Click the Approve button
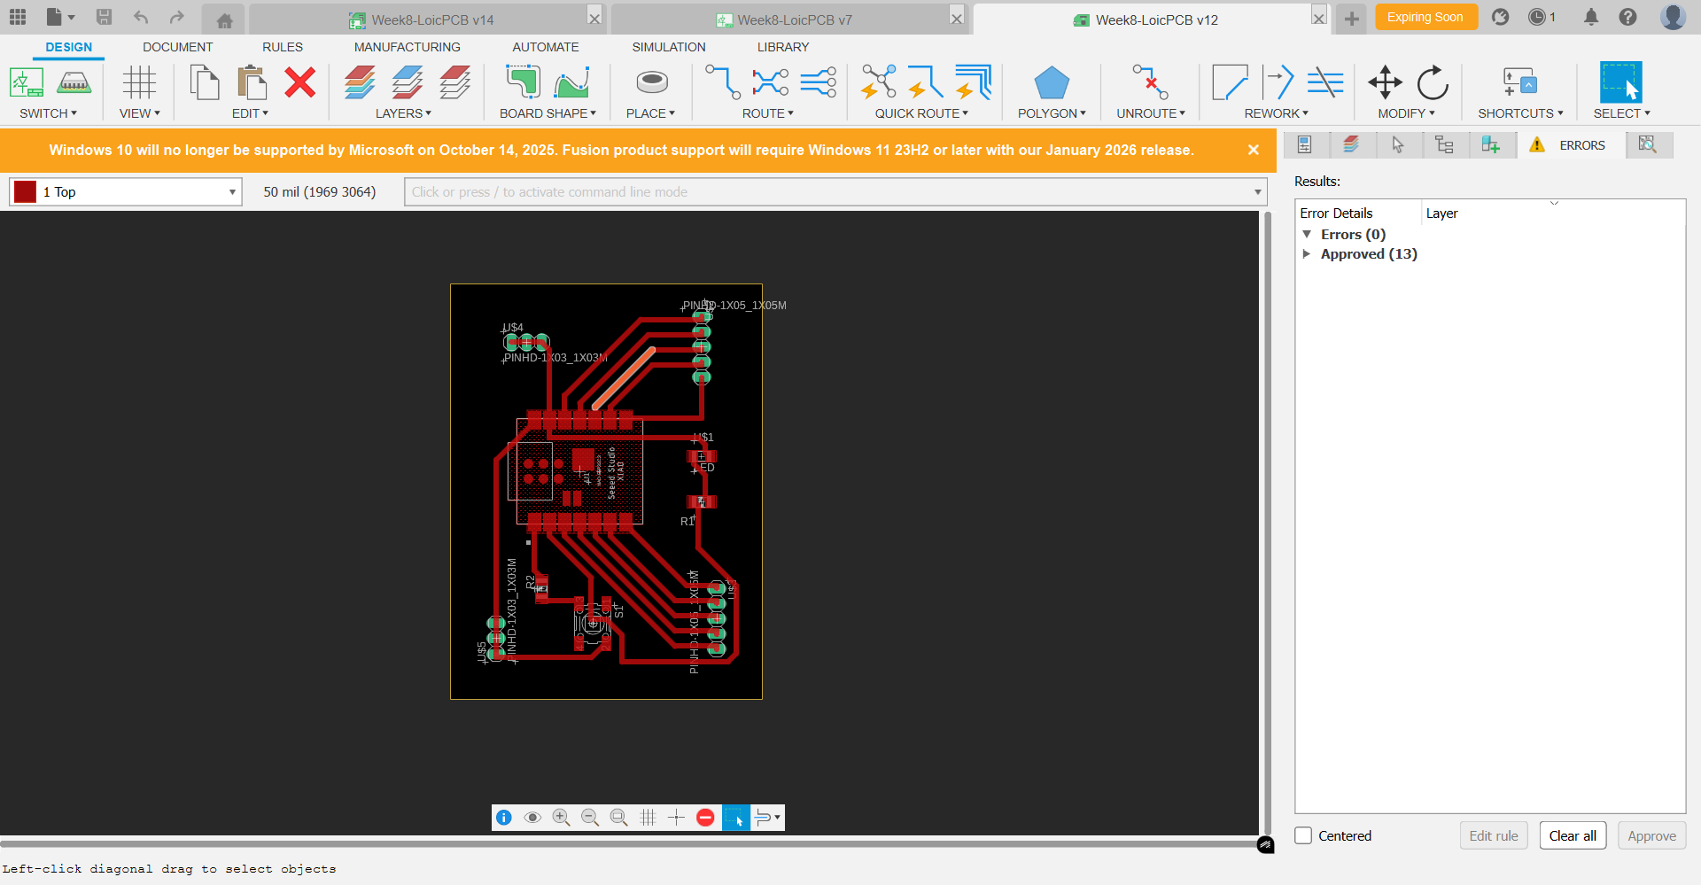Screen dimensions: 1701x885 coord(1651,835)
